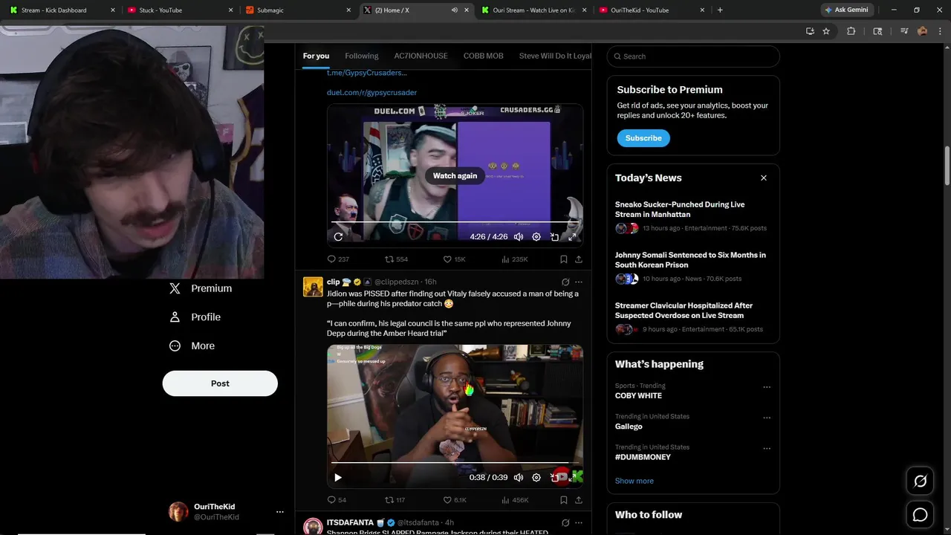Screen dimensions: 951x535
Task: Seek on the 0:39 video progress bar
Action: click(454, 462)
